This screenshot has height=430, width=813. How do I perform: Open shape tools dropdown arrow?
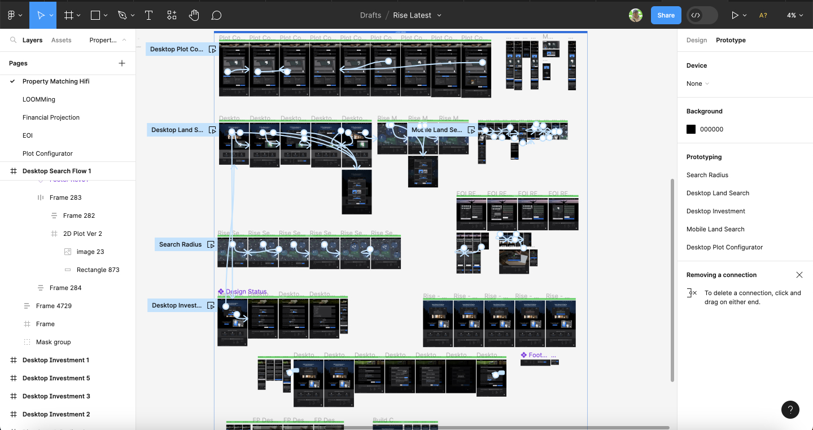point(106,15)
